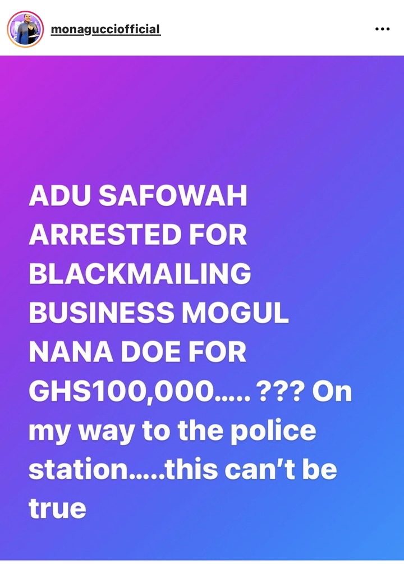The image size is (404, 564).
Task: Tap the blank purple area above the headline
Action: (202, 119)
